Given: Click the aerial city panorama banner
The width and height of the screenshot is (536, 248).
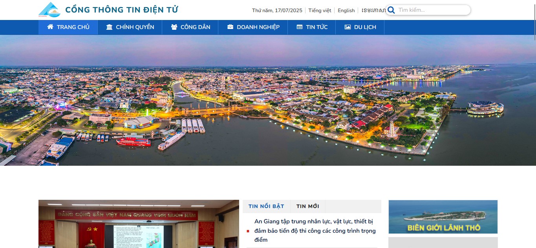Looking at the screenshot, I should 268,100.
